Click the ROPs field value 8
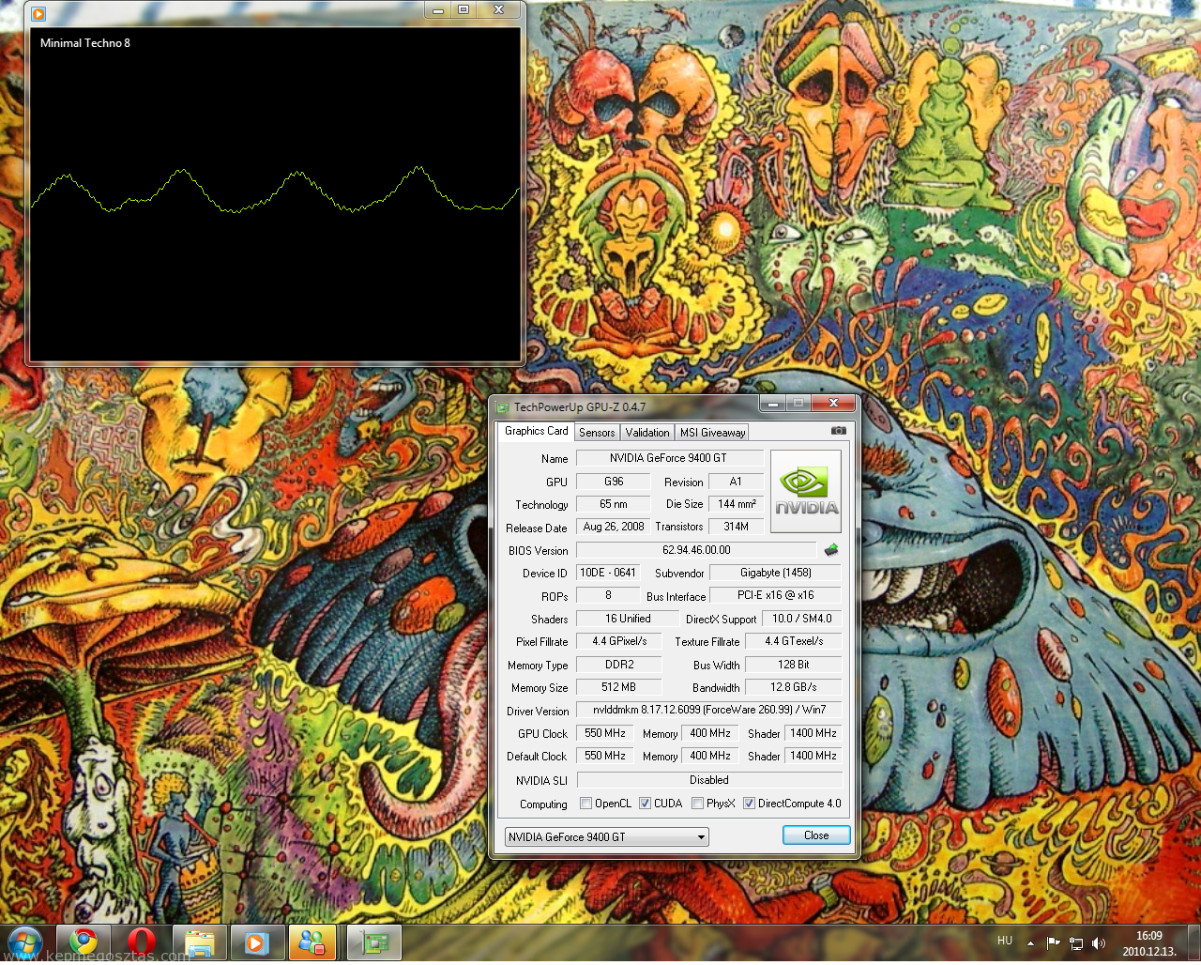This screenshot has width=1201, height=965. 608,595
